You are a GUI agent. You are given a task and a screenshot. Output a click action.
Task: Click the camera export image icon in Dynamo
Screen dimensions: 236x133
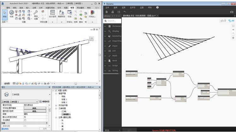[x=232, y=12]
